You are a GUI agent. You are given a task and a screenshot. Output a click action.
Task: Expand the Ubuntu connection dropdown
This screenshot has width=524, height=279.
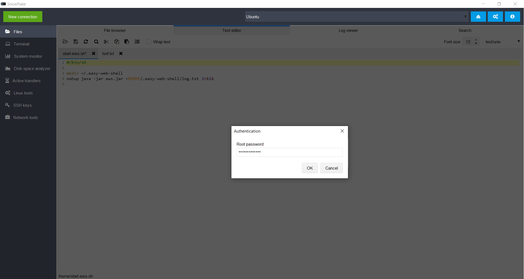tap(465, 17)
